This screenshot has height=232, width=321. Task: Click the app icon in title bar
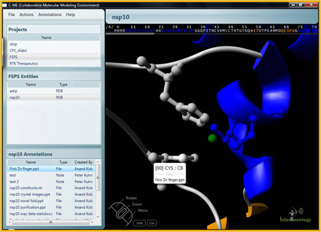[5, 5]
